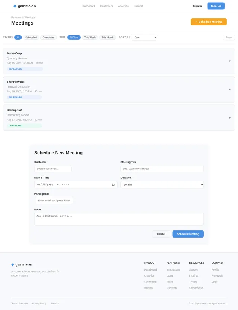Open footer Support link under Resources
Image resolution: width=238 pixels, height=310 pixels.
pos(193,269)
